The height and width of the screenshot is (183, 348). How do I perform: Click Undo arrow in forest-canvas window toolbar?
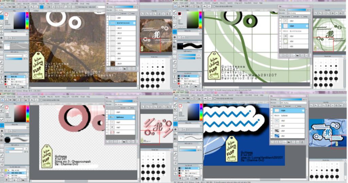32,7
